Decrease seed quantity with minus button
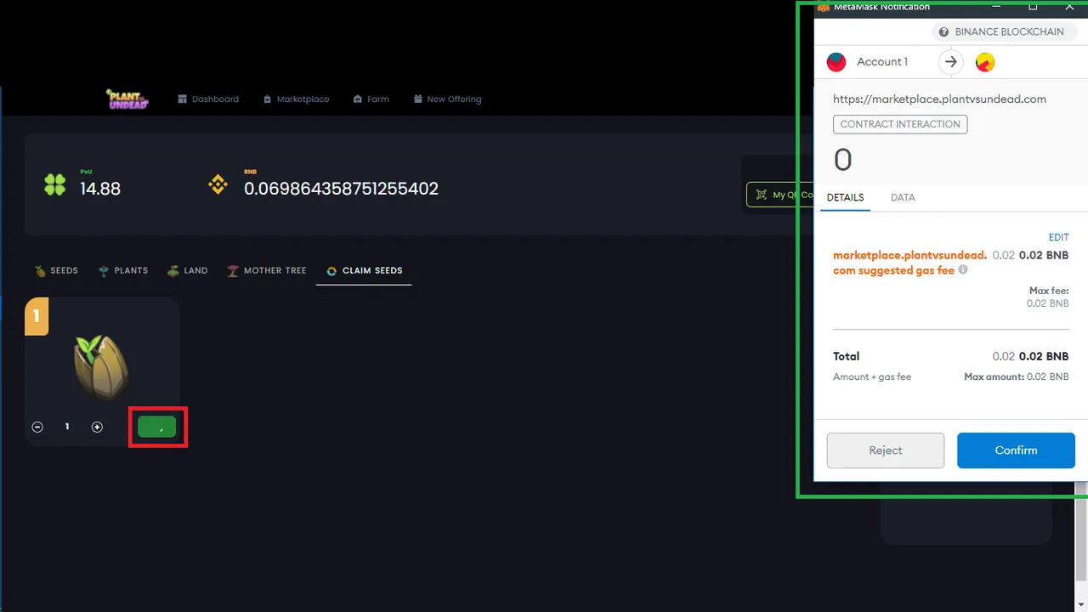Image resolution: width=1088 pixels, height=612 pixels. [37, 427]
